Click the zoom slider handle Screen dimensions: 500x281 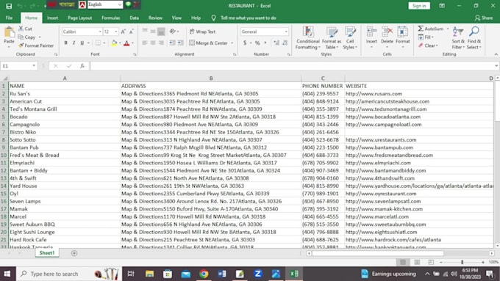[462, 262]
